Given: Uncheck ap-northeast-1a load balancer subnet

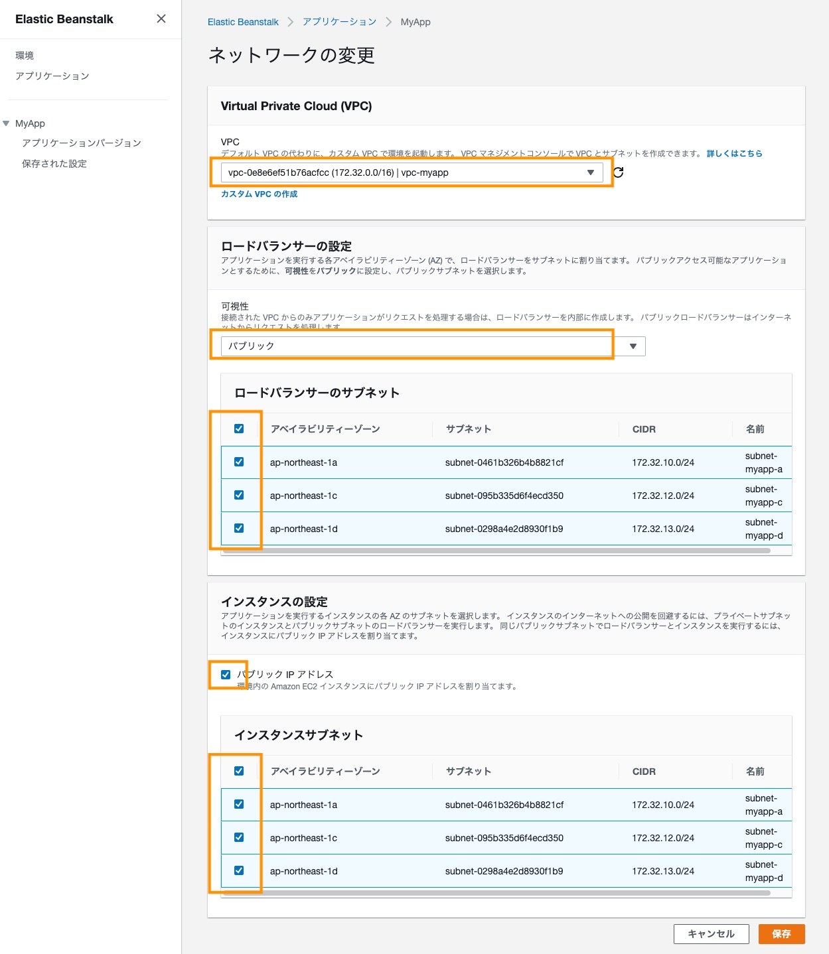Looking at the screenshot, I should coord(239,462).
